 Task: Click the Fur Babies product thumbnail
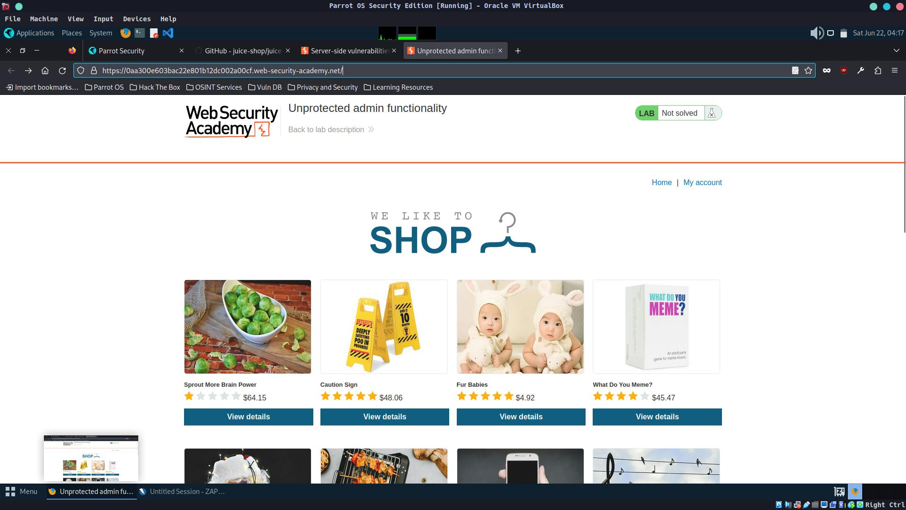coord(521,326)
